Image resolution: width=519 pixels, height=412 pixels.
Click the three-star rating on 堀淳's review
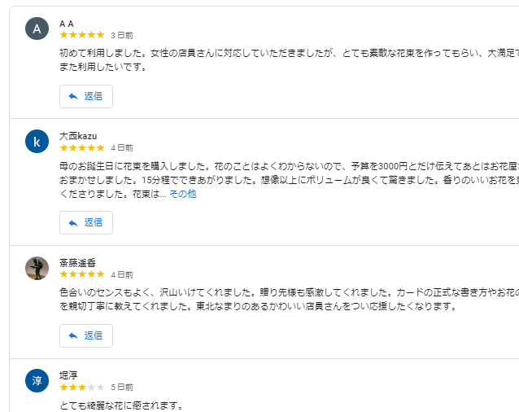(82, 387)
